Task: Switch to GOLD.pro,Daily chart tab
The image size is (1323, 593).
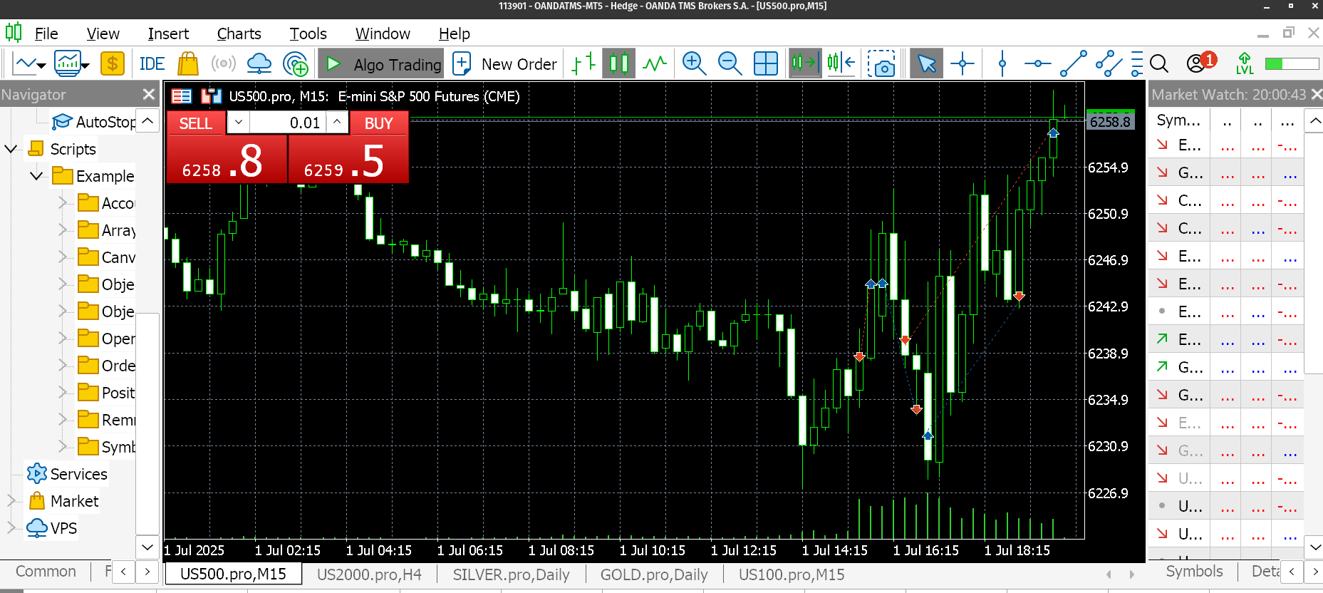Action: (654, 574)
